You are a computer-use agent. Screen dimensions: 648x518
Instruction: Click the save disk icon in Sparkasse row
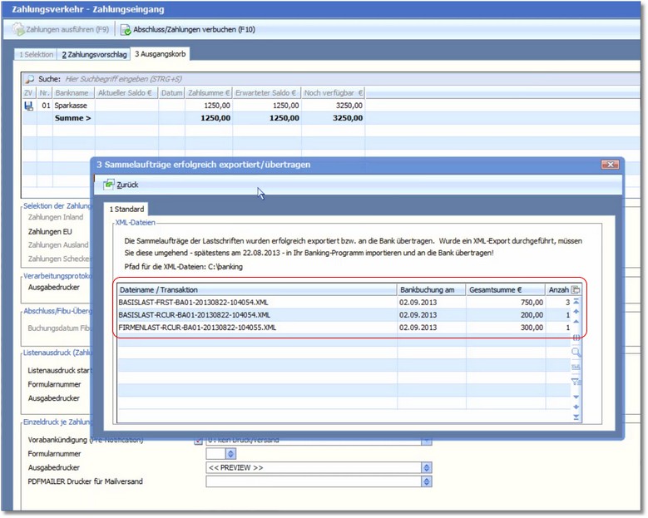pos(29,106)
